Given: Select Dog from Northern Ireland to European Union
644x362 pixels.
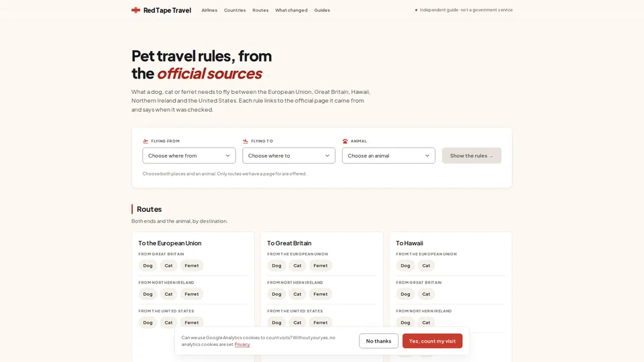Looking at the screenshot, I should pyautogui.click(x=148, y=294).
